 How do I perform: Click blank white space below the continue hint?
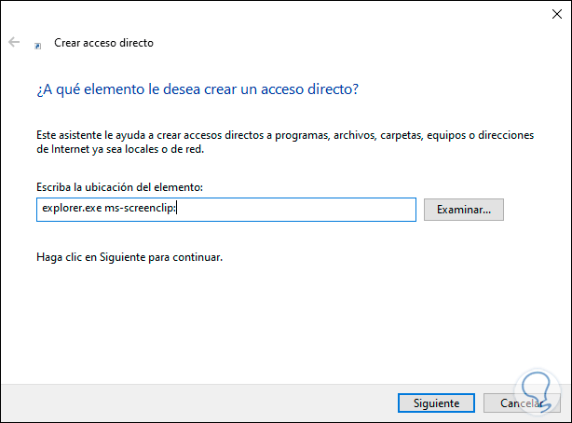point(279,317)
